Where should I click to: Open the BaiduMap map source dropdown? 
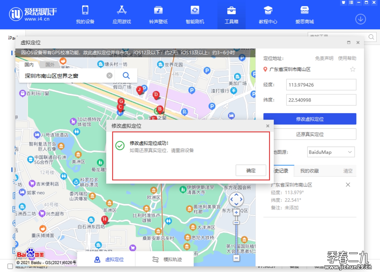tap(331, 152)
